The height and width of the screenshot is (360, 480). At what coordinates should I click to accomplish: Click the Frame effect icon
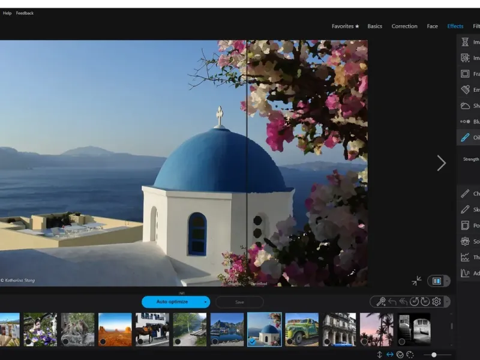click(x=465, y=74)
